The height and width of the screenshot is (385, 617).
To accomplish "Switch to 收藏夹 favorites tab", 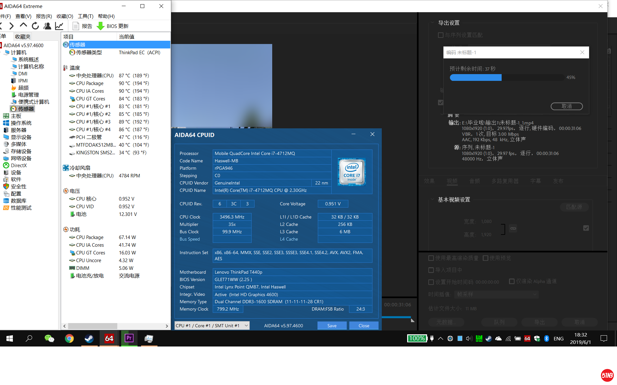I will click(23, 37).
